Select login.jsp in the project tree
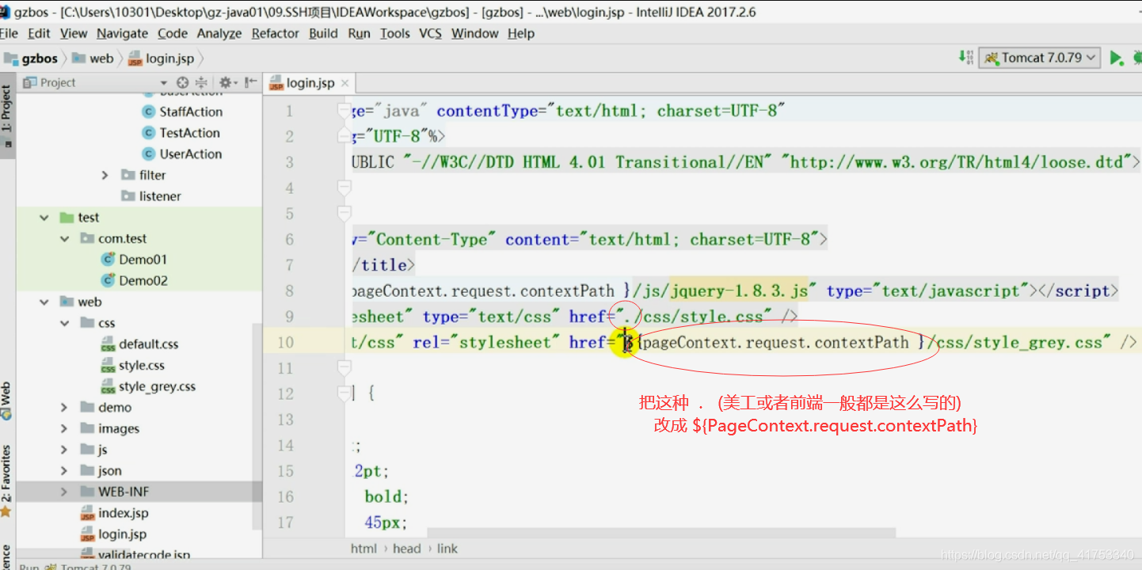This screenshot has height=570, width=1142. (x=122, y=534)
